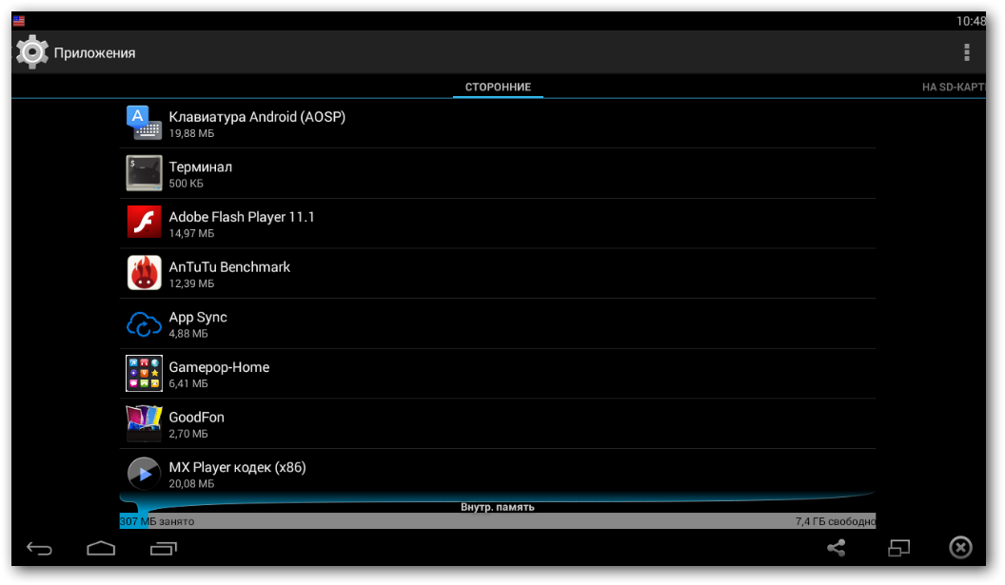Click the share icon in bottom bar
1005x585 pixels.
coord(836,548)
